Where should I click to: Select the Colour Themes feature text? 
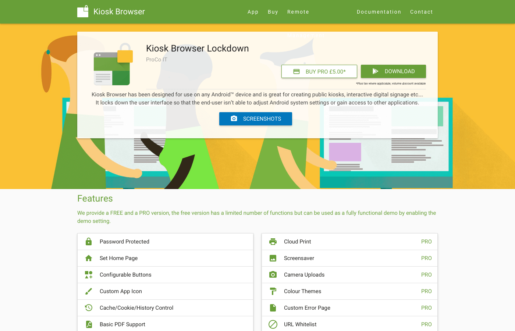[302, 291]
